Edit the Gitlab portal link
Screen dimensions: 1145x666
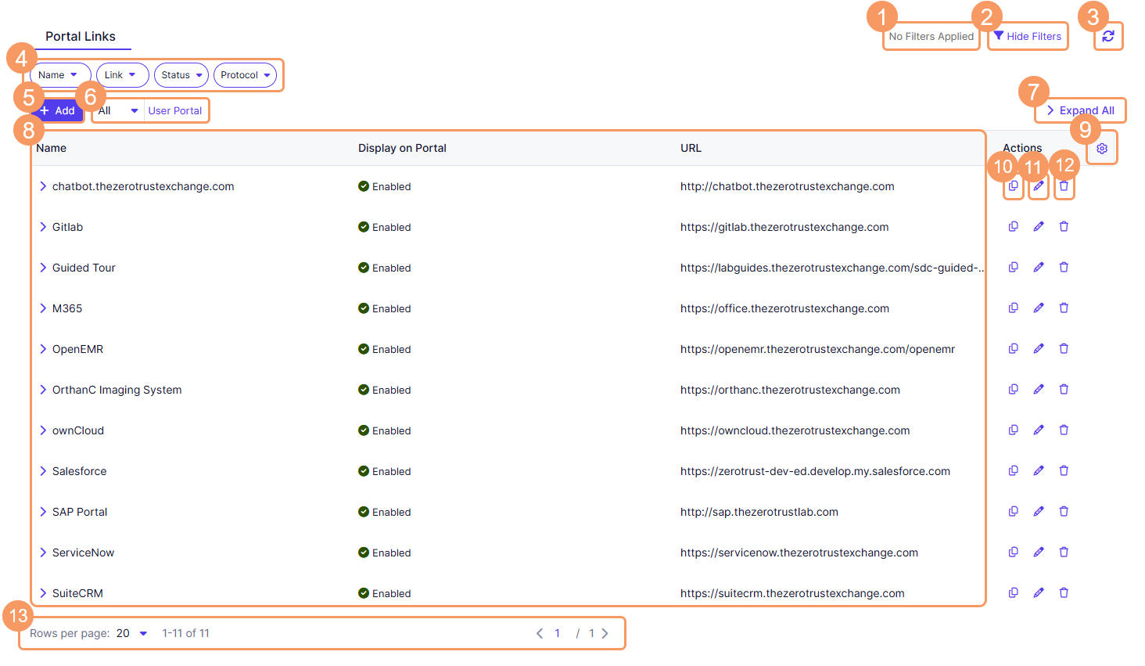pos(1039,227)
